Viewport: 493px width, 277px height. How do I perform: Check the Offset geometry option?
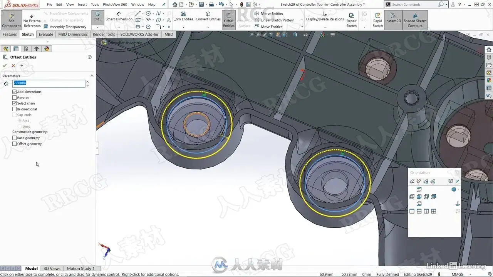[x=14, y=144]
